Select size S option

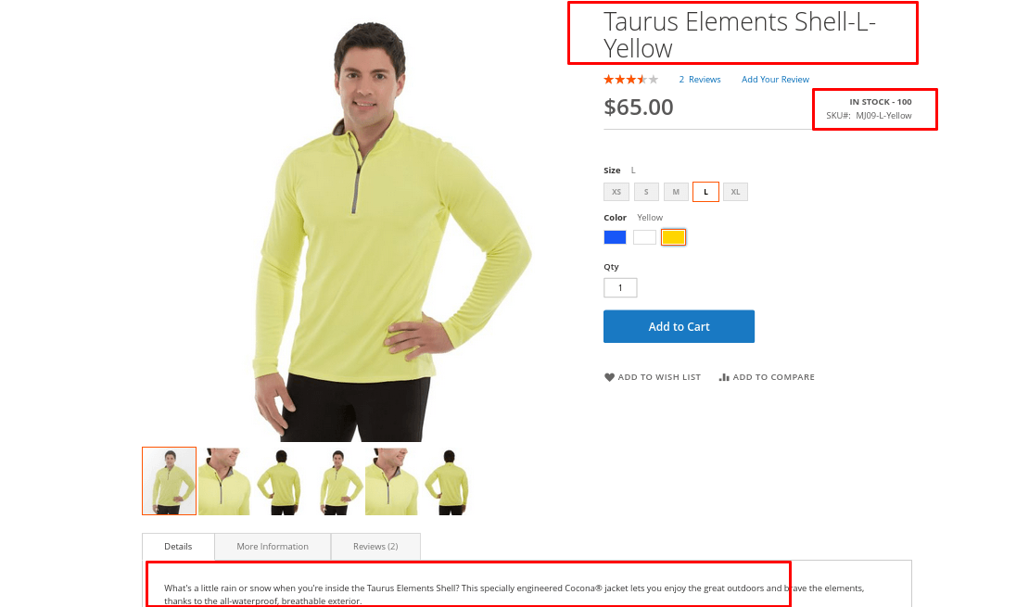tap(646, 192)
